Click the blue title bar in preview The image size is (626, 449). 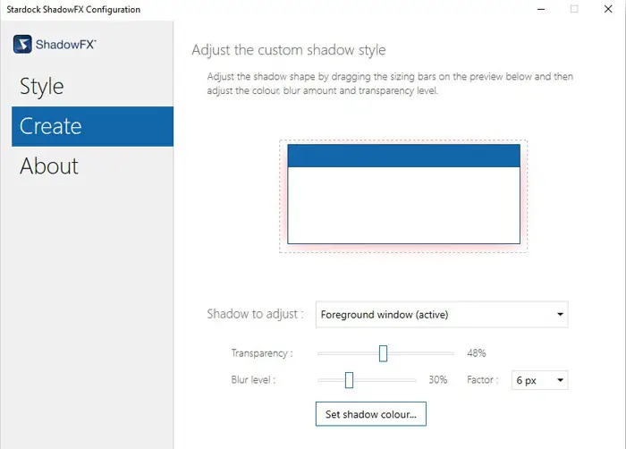(x=403, y=157)
